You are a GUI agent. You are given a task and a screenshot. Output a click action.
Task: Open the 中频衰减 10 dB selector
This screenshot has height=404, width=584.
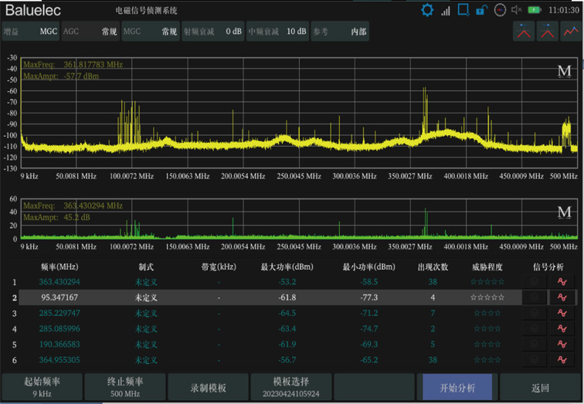277,32
